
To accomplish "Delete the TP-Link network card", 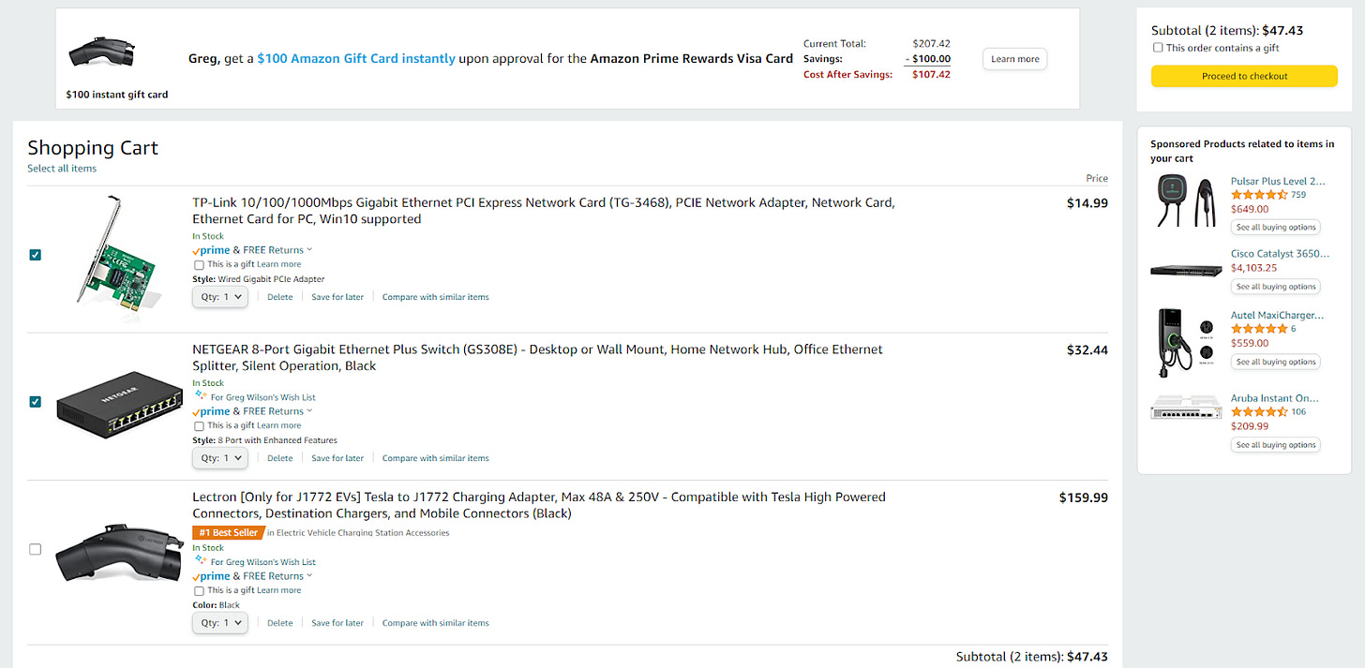I will click(x=279, y=297).
